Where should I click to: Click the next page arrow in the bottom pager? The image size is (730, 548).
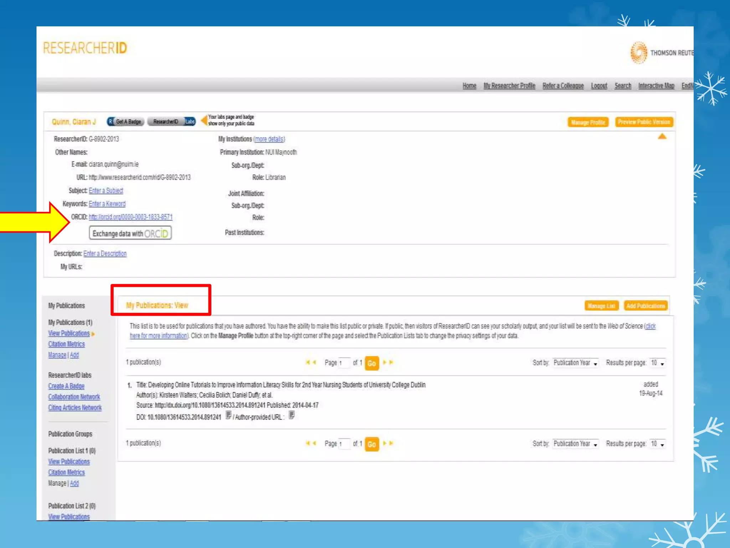385,443
